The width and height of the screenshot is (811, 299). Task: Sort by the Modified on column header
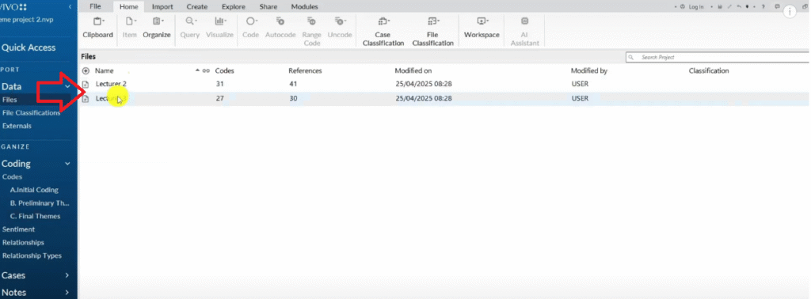click(413, 70)
